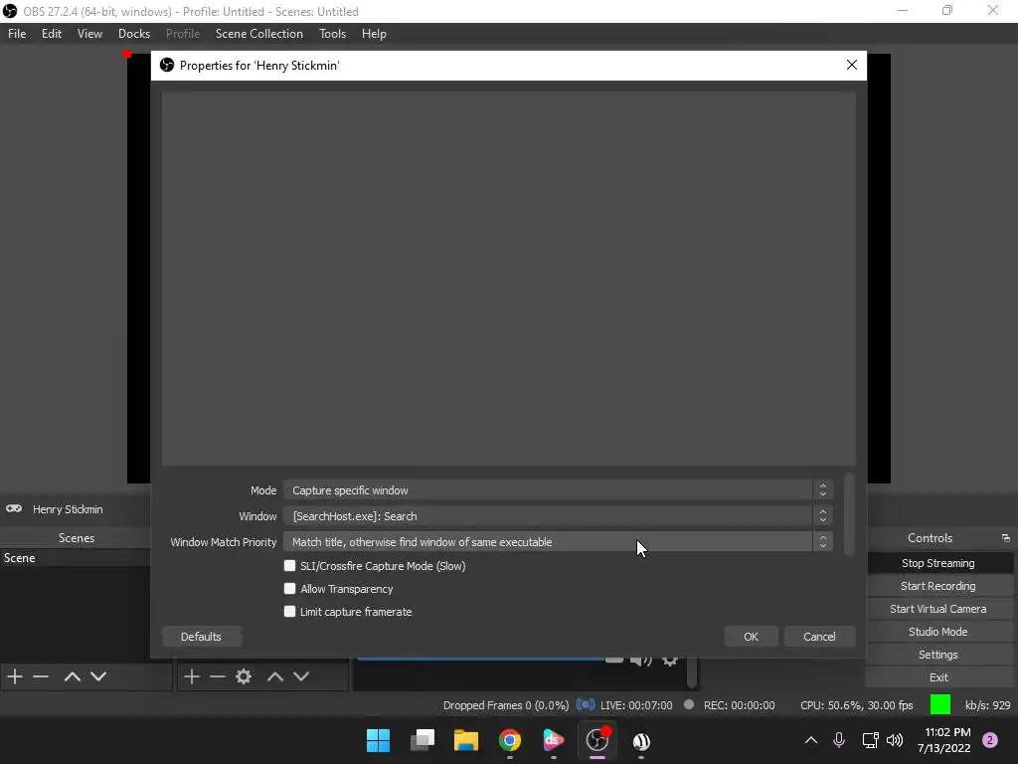Open File Explorer from taskbar
The width and height of the screenshot is (1018, 764).
tap(465, 740)
